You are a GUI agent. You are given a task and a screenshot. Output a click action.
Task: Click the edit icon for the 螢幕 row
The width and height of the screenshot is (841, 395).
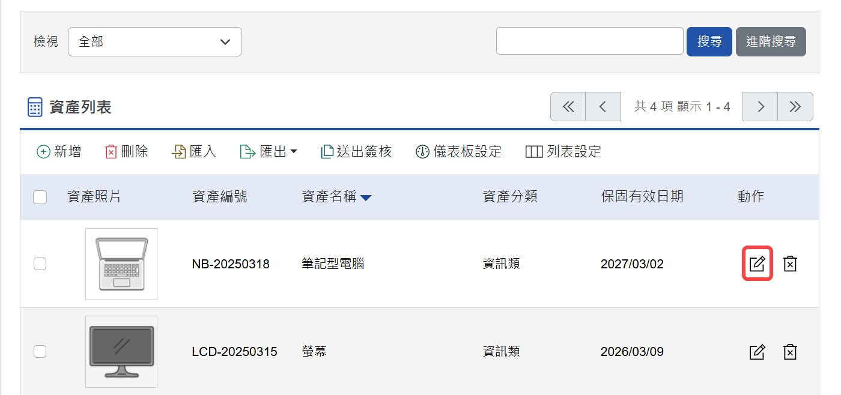coord(757,352)
